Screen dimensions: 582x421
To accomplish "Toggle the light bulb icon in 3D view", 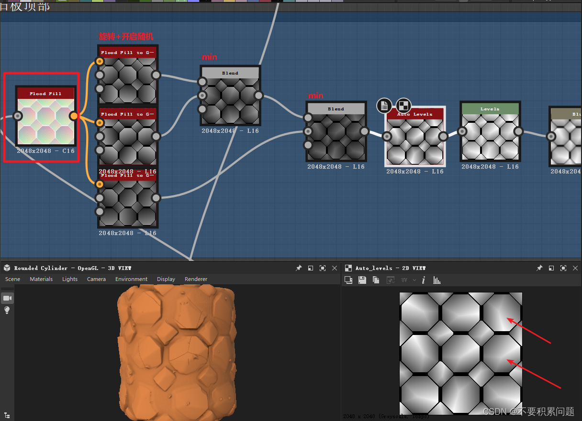I will (7, 310).
